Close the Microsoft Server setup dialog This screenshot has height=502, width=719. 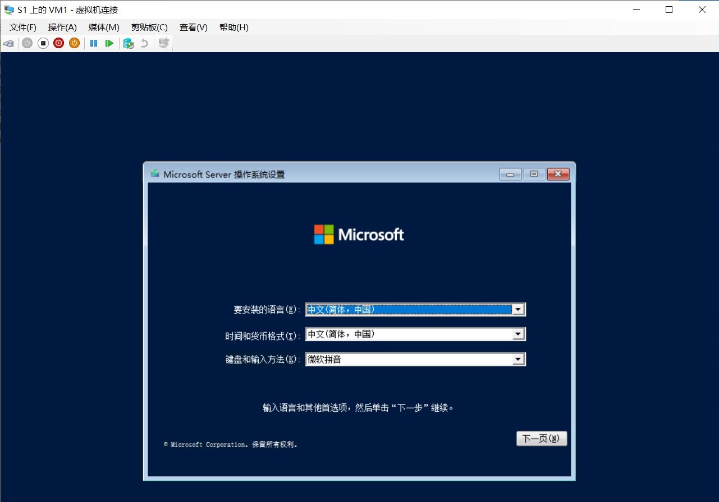[558, 174]
